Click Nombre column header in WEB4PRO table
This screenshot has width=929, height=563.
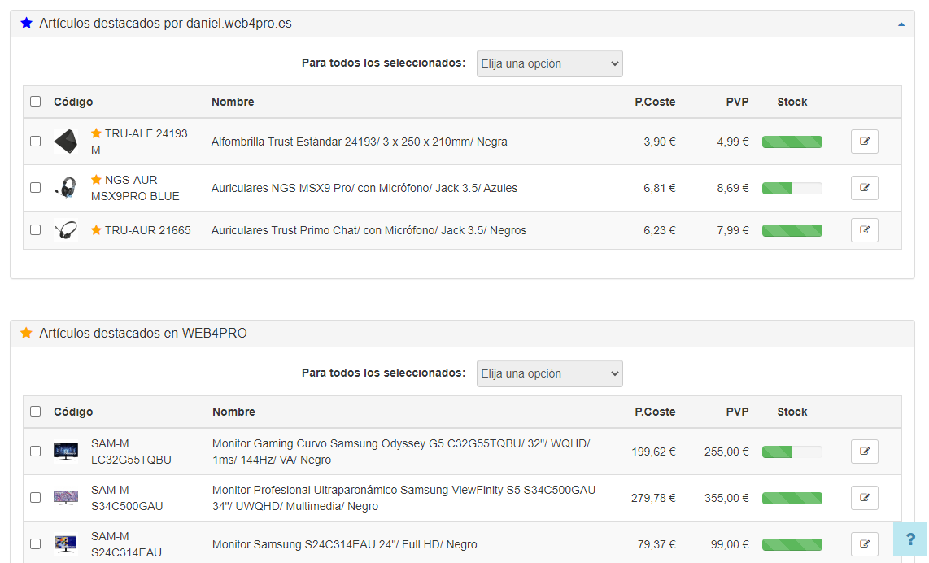233,412
